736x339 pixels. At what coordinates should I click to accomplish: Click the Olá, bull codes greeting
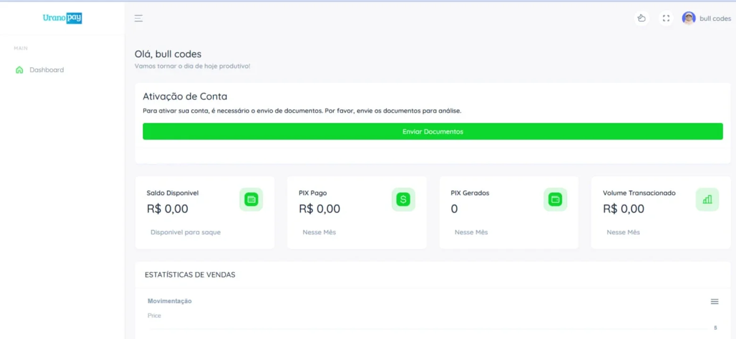tap(168, 54)
